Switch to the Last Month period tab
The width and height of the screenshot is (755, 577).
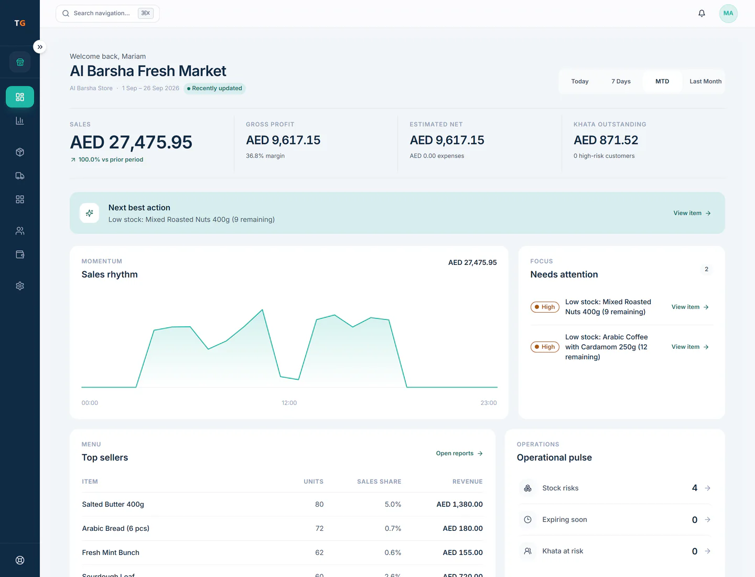pyautogui.click(x=705, y=81)
